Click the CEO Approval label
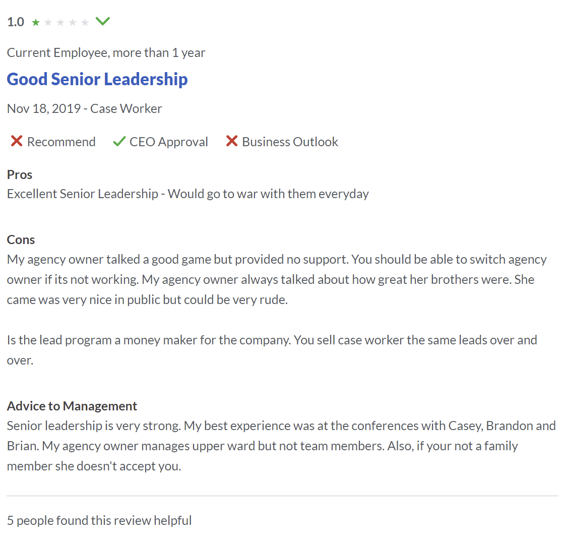567x539 pixels. pos(168,142)
